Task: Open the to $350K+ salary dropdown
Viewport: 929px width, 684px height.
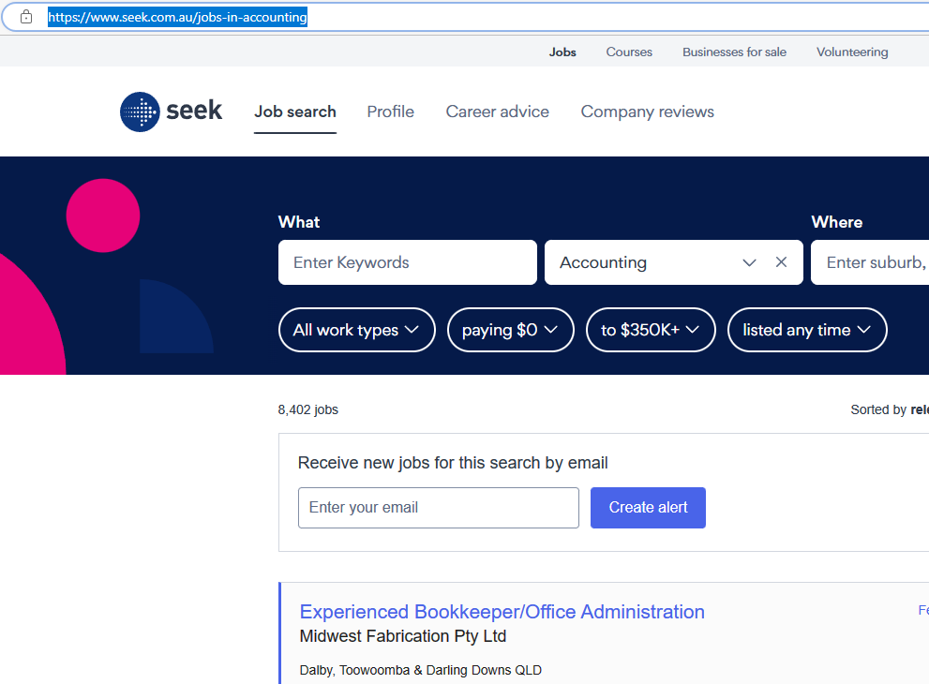Action: click(x=651, y=330)
